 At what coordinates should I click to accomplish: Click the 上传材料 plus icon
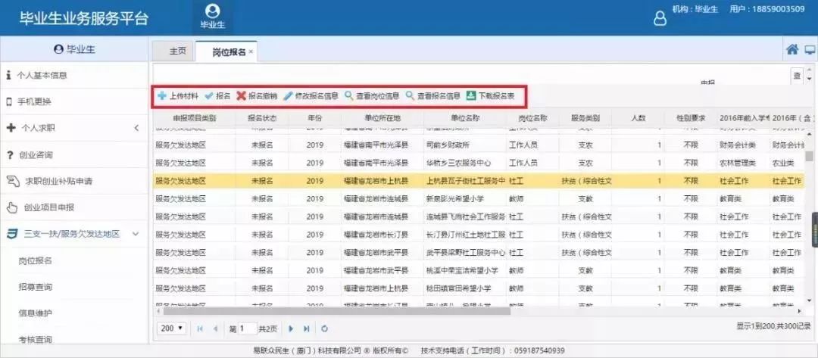coord(162,96)
